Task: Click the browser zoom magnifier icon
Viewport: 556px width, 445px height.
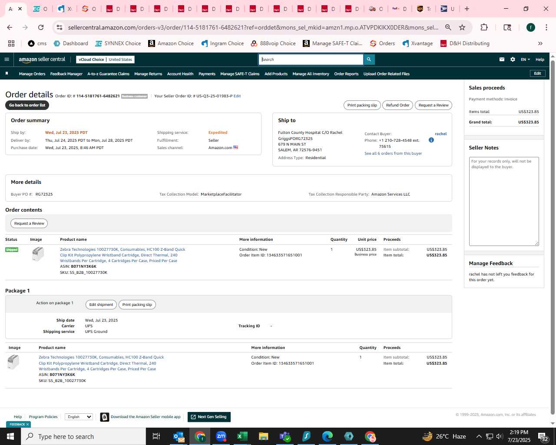Action: coord(448,27)
